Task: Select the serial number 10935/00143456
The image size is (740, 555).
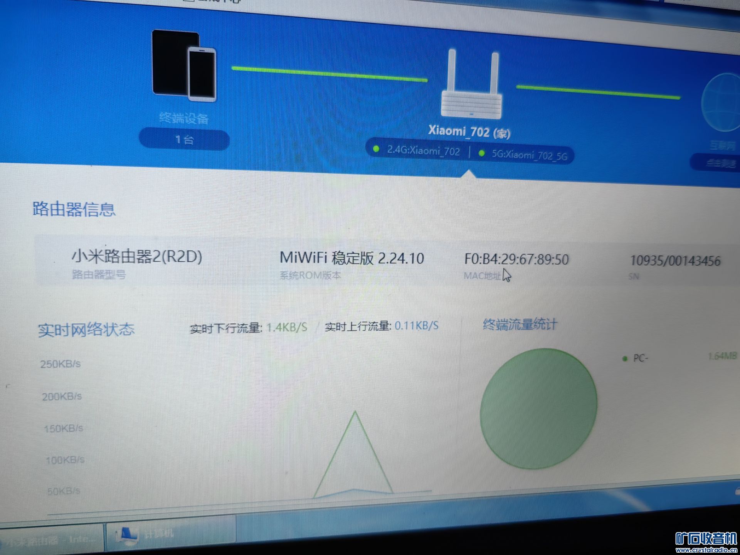Action: pos(675,261)
